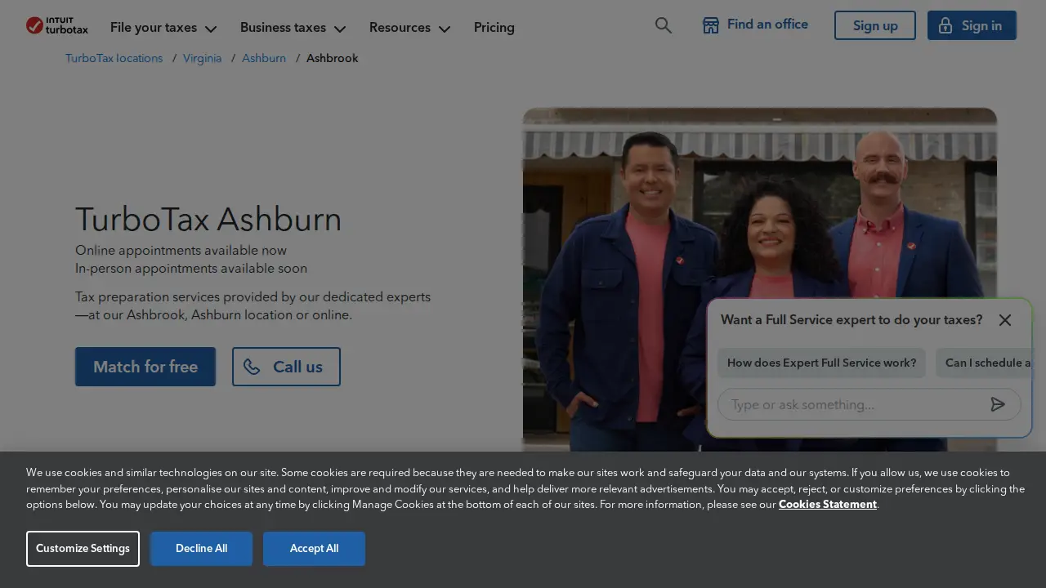1046x588 pixels.
Task: Click the padlock icon in Sign in
Action: tap(945, 25)
